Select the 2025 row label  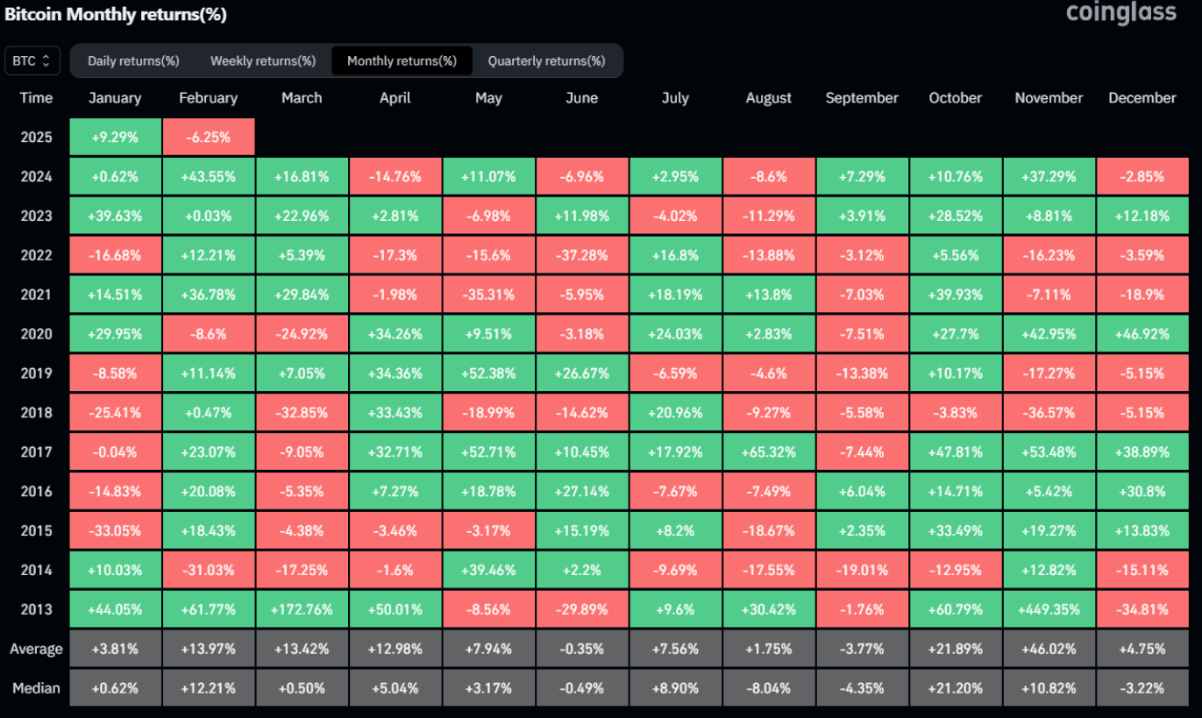[x=36, y=138]
